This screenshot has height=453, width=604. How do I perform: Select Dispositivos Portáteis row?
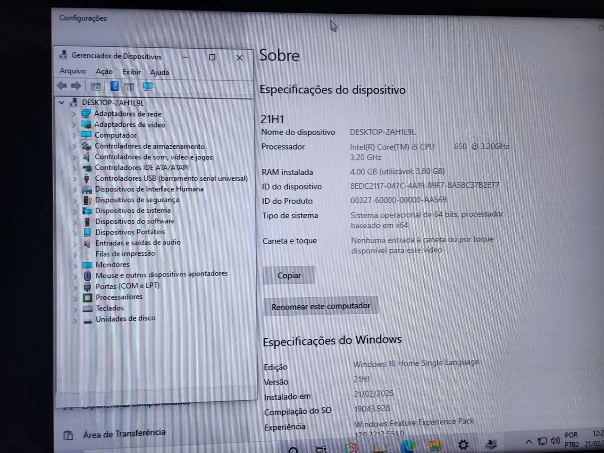tap(130, 232)
